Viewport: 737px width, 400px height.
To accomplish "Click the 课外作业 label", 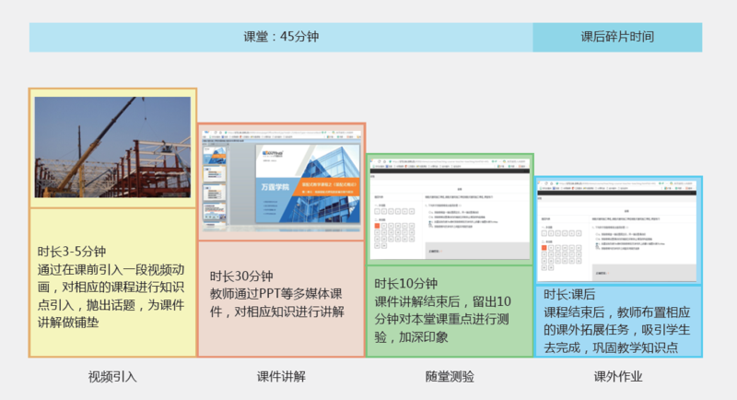I will [x=618, y=377].
